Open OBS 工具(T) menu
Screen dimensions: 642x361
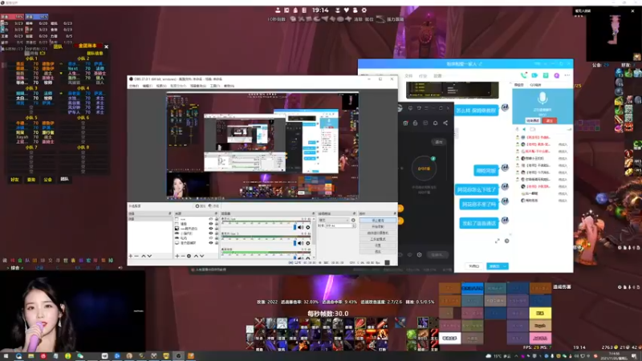[x=215, y=86]
